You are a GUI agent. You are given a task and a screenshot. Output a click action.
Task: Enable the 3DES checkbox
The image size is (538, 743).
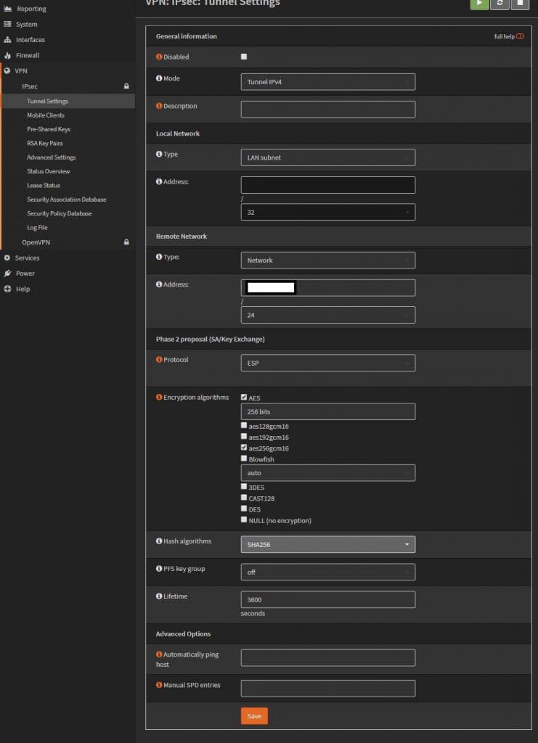[x=244, y=486]
